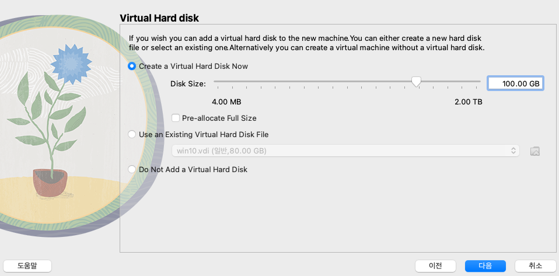This screenshot has width=559, height=276.
Task: Focus the 100.00 GB disk size field
Action: (515, 83)
